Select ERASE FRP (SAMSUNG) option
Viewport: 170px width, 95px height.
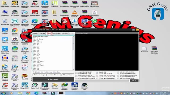106,75
